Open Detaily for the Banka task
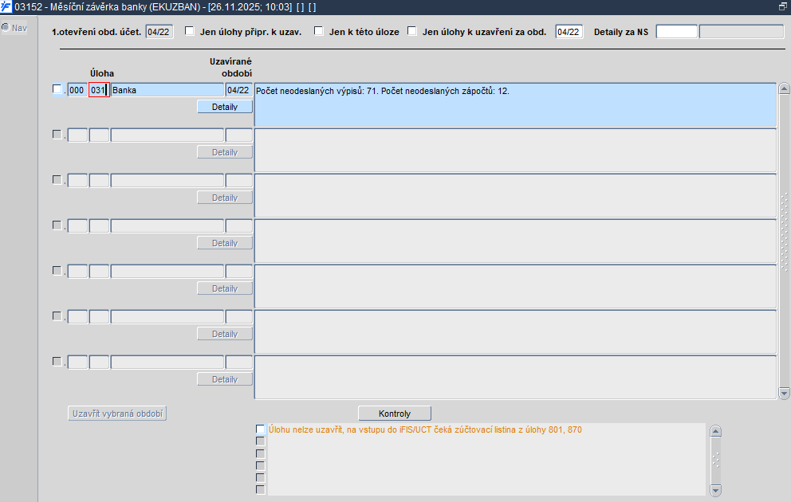 (225, 107)
